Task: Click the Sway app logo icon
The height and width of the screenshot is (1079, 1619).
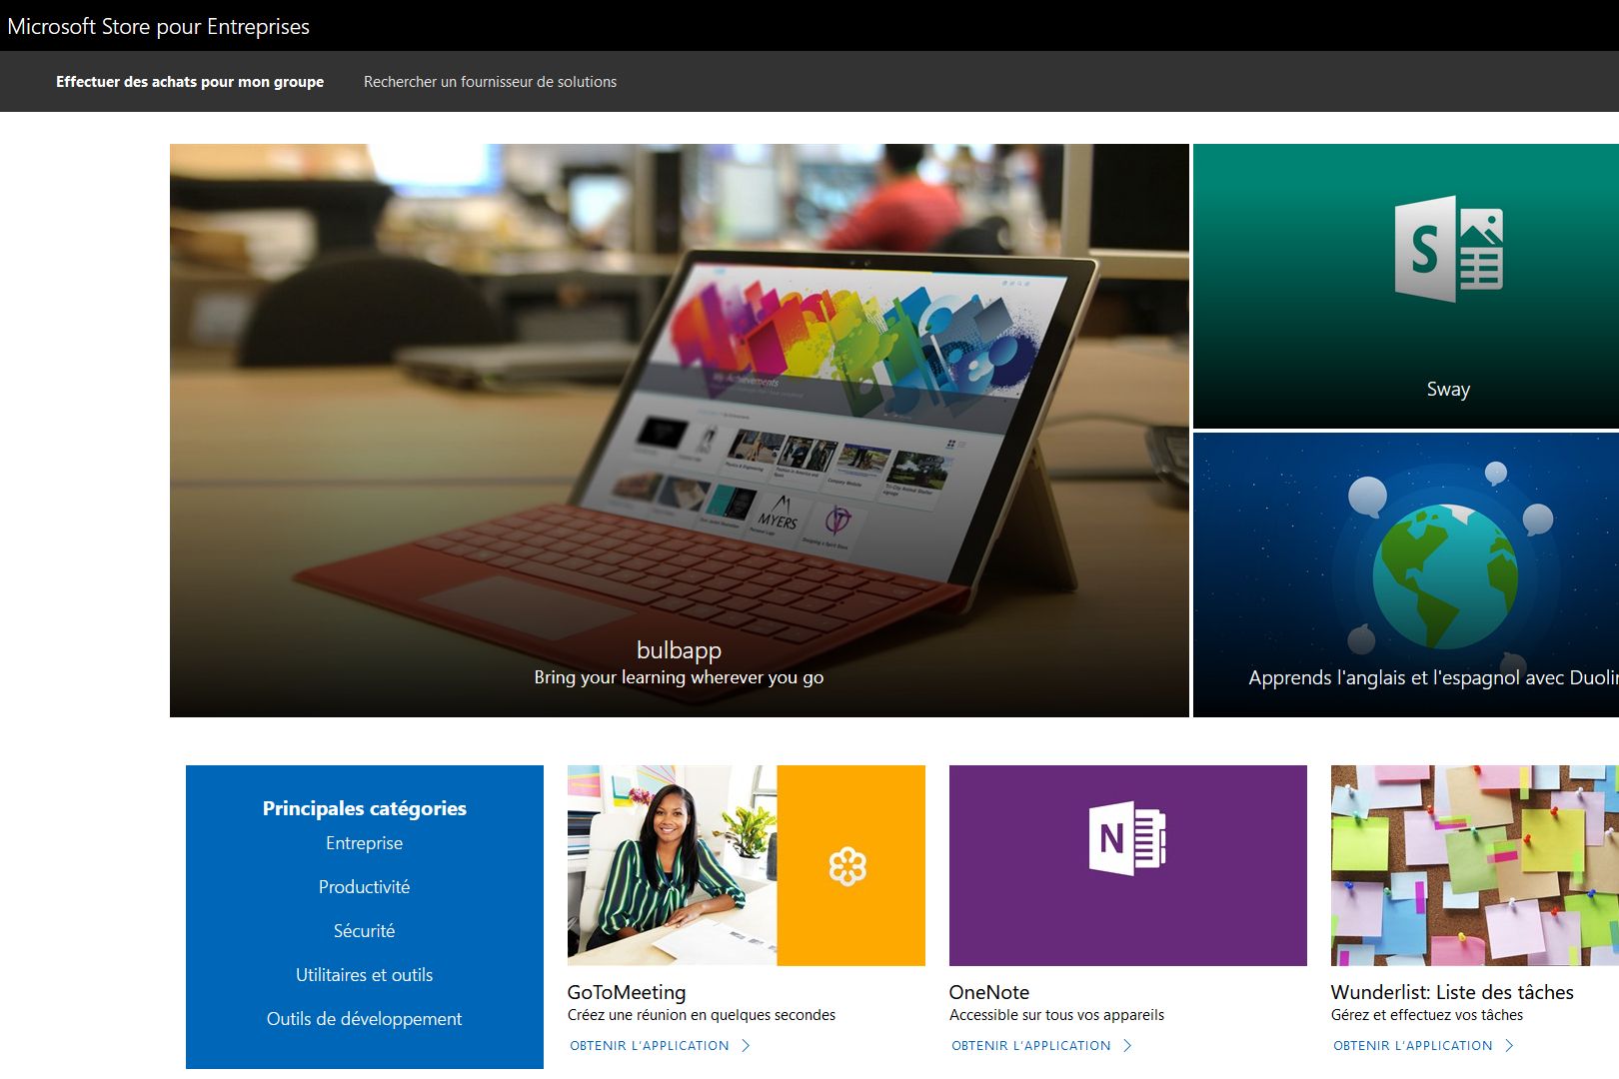Action: (1448, 249)
